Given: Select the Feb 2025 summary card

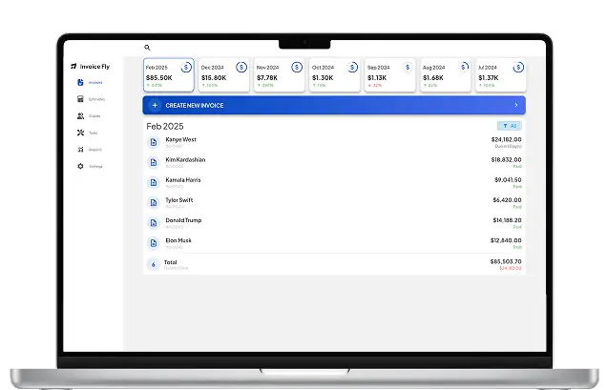Looking at the screenshot, I should (168, 75).
